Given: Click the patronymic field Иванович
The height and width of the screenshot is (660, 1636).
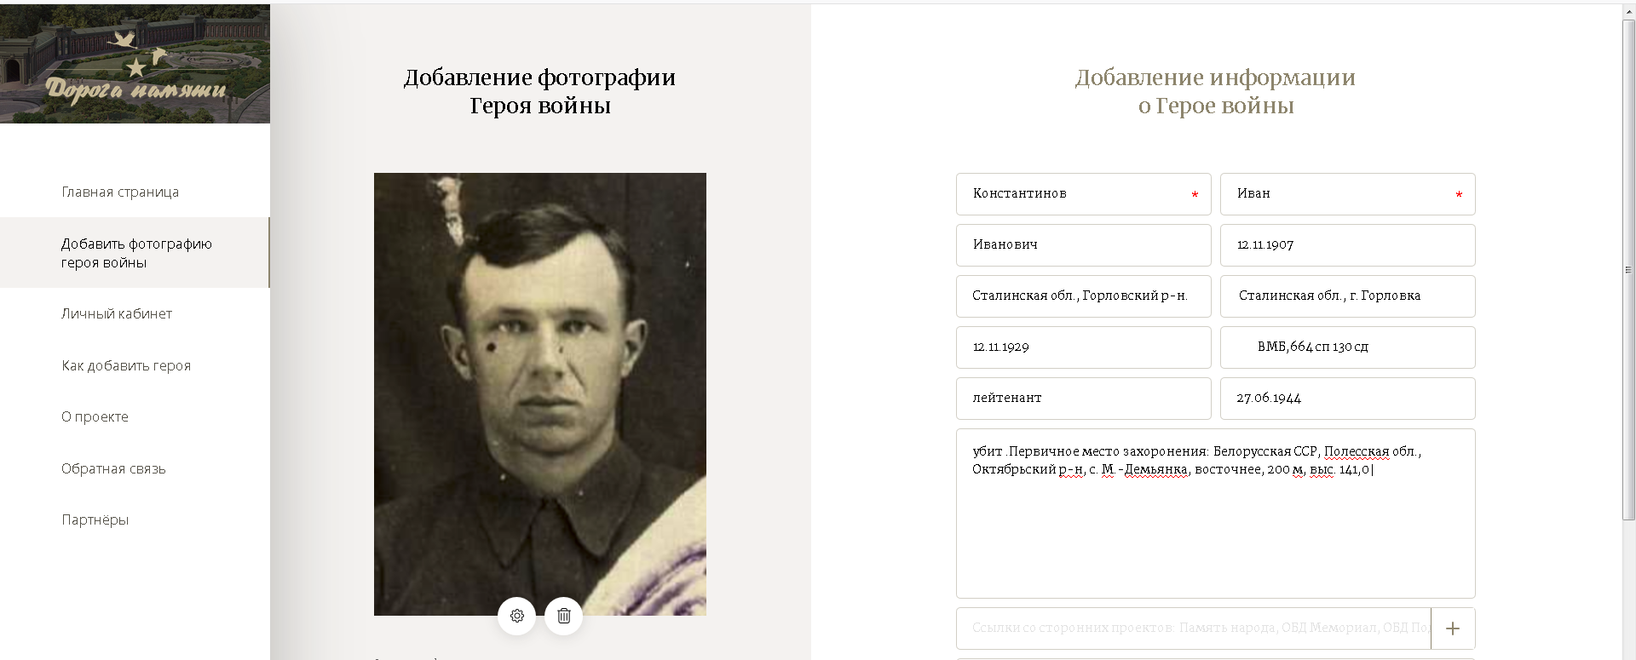Looking at the screenshot, I should [1083, 245].
